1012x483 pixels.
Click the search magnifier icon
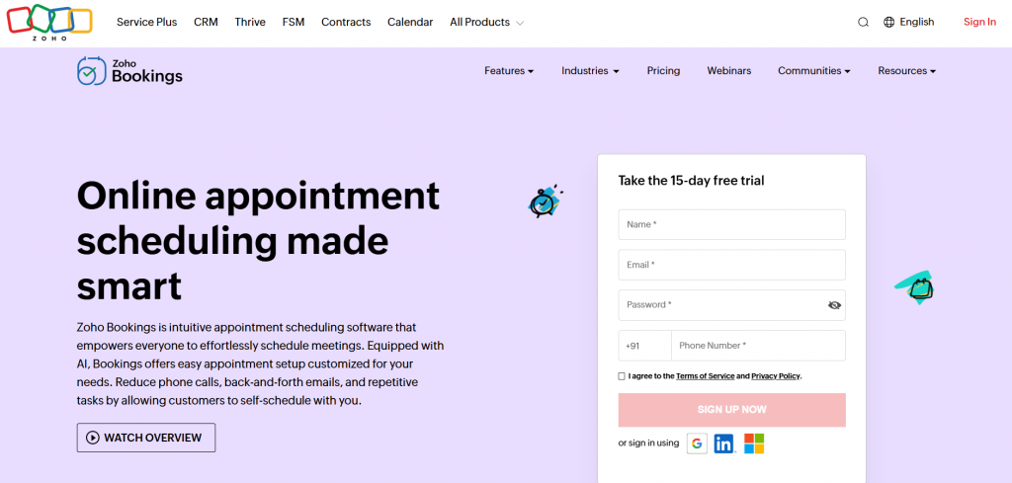(x=863, y=22)
